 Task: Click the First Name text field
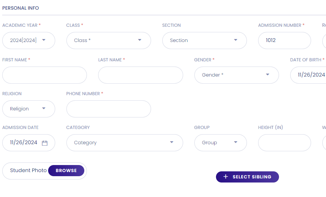44,75
